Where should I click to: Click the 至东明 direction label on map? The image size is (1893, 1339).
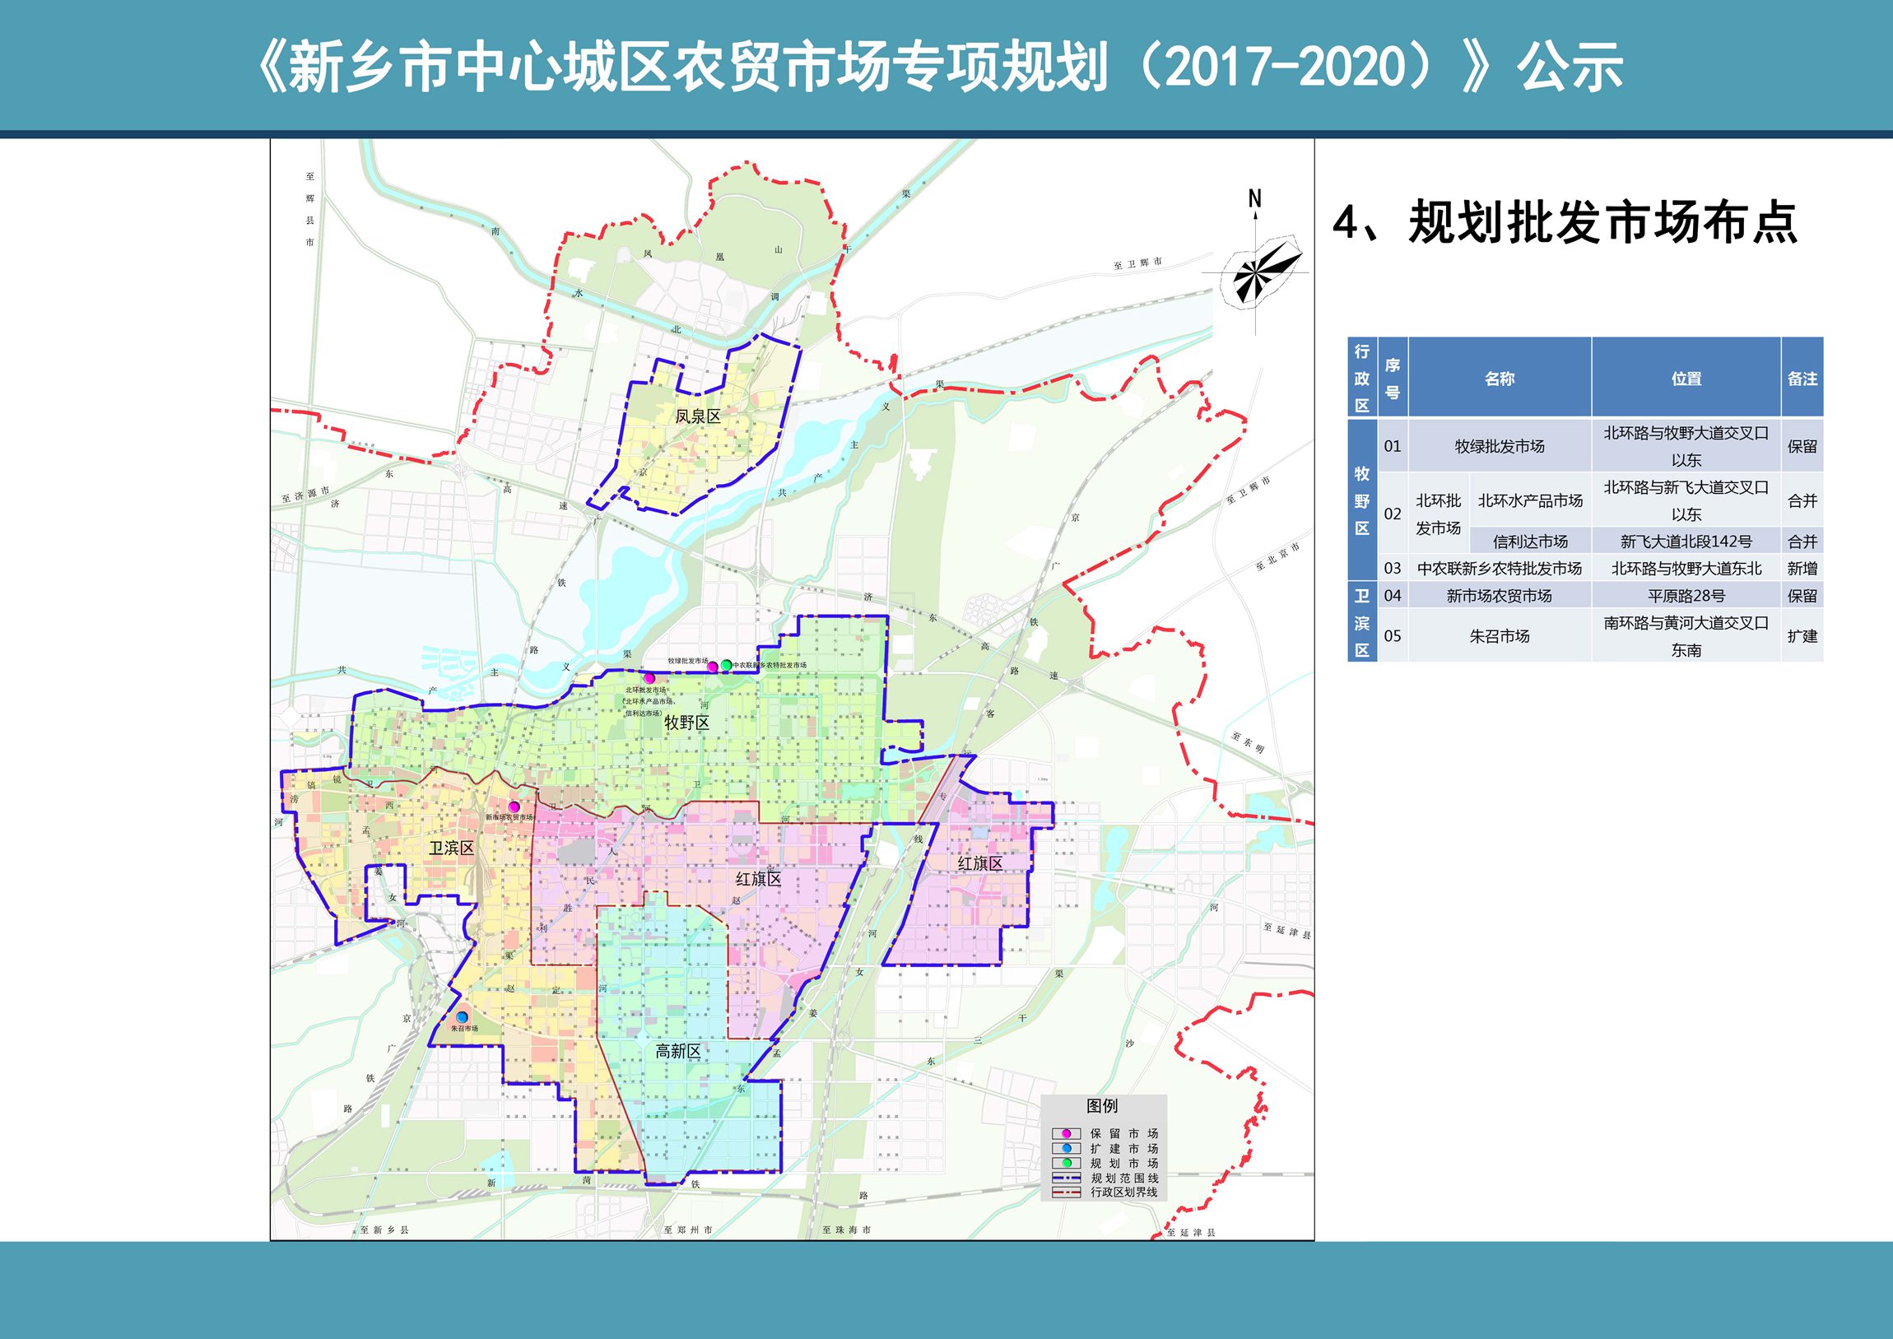1249,743
